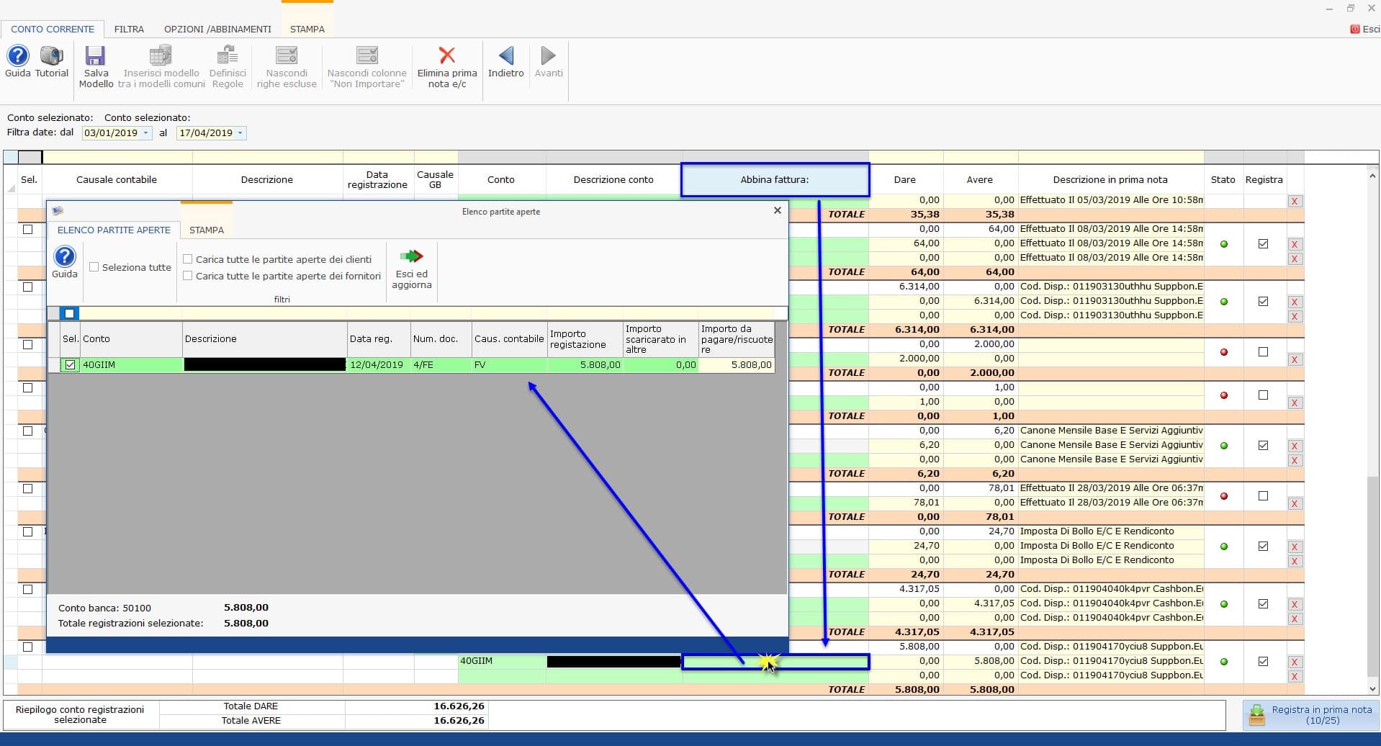Enable Seleziona tutte checkbox
Image resolution: width=1381 pixels, height=746 pixels.
point(94,267)
